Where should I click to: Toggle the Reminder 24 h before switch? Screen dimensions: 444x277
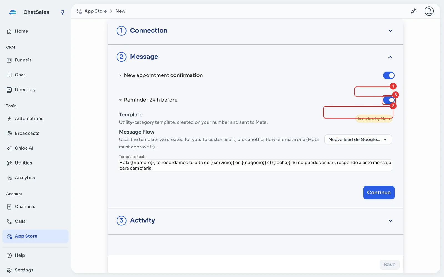point(389,100)
